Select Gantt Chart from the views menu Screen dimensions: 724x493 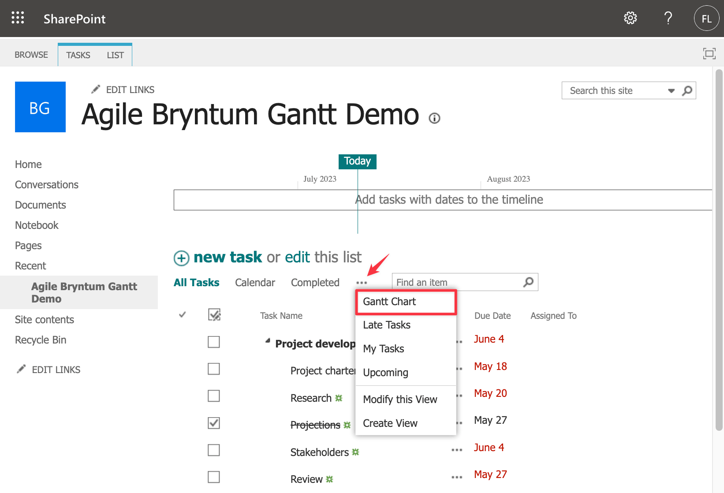(x=406, y=302)
